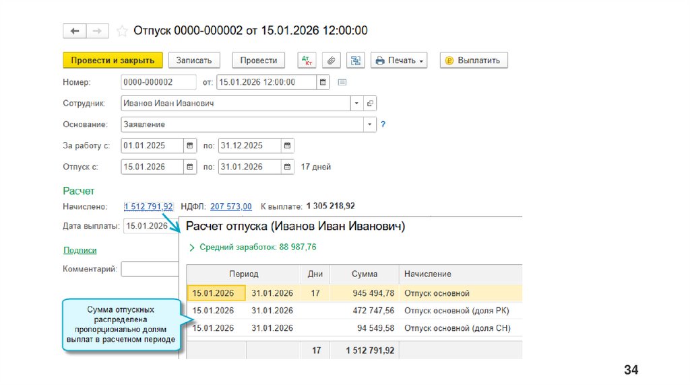Click the question mark help icon
The height and width of the screenshot is (386, 690).
click(x=383, y=124)
